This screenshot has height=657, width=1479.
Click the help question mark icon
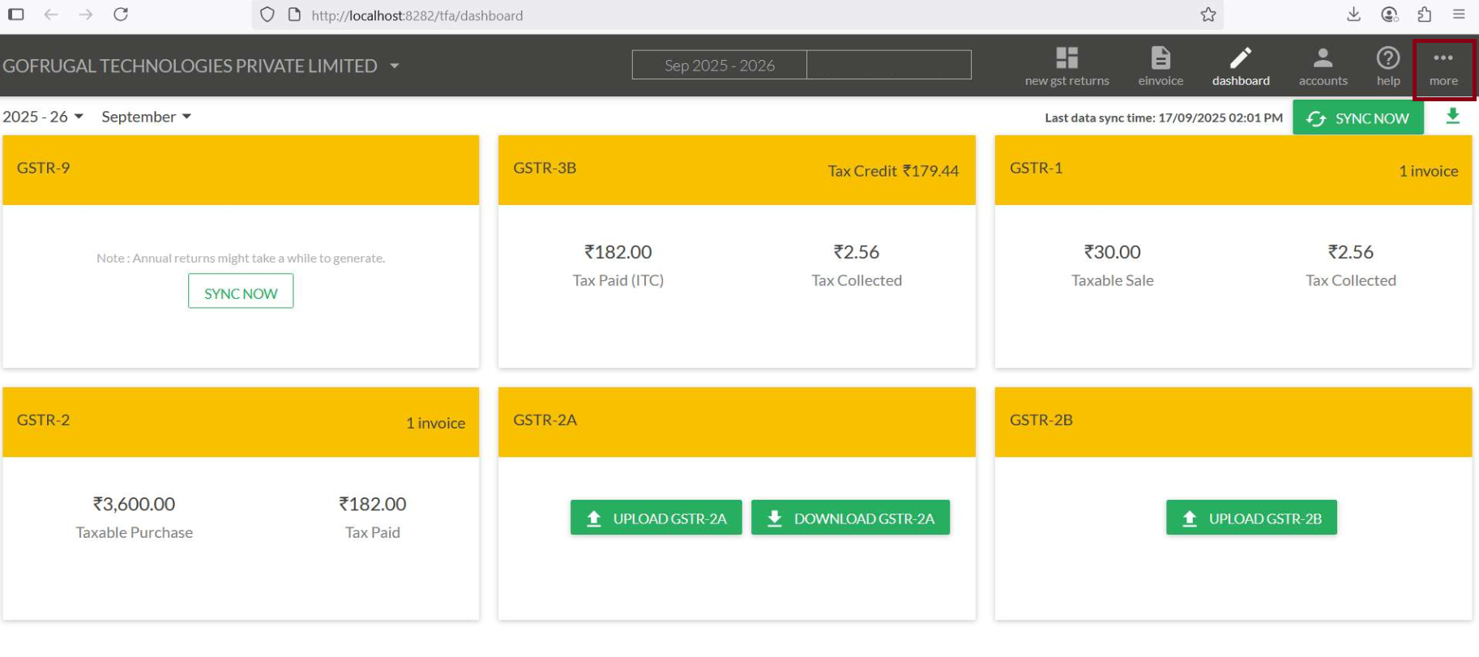[1388, 59]
